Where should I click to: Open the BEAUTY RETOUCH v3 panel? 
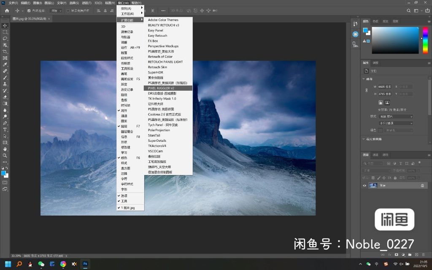tap(168, 25)
